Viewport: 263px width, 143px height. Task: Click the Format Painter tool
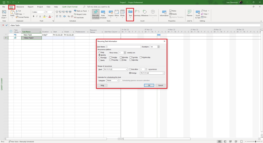pos(22,17)
